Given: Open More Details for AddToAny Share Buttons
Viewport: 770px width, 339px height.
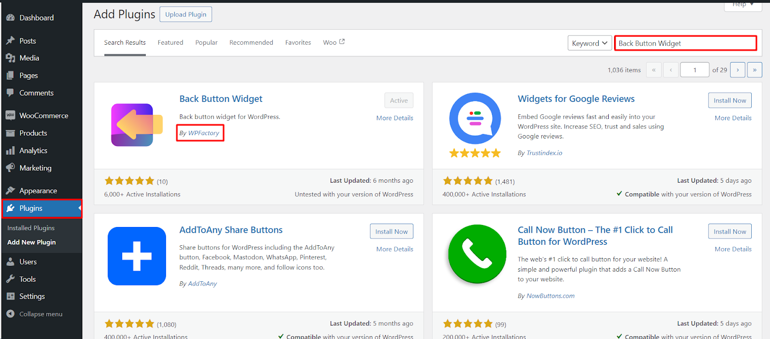Looking at the screenshot, I should [x=395, y=249].
